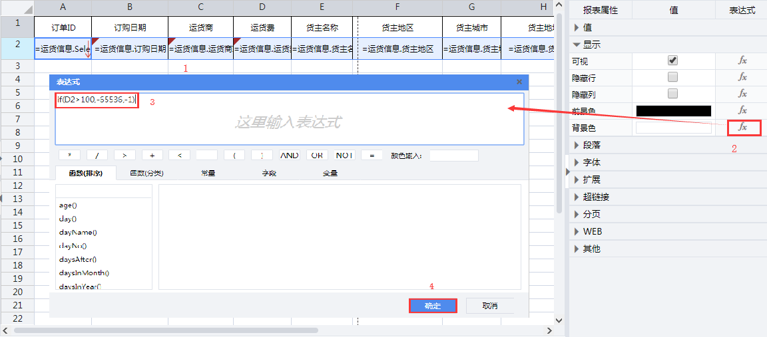Collapse the 显示 section
The image size is (767, 337).
pos(577,45)
